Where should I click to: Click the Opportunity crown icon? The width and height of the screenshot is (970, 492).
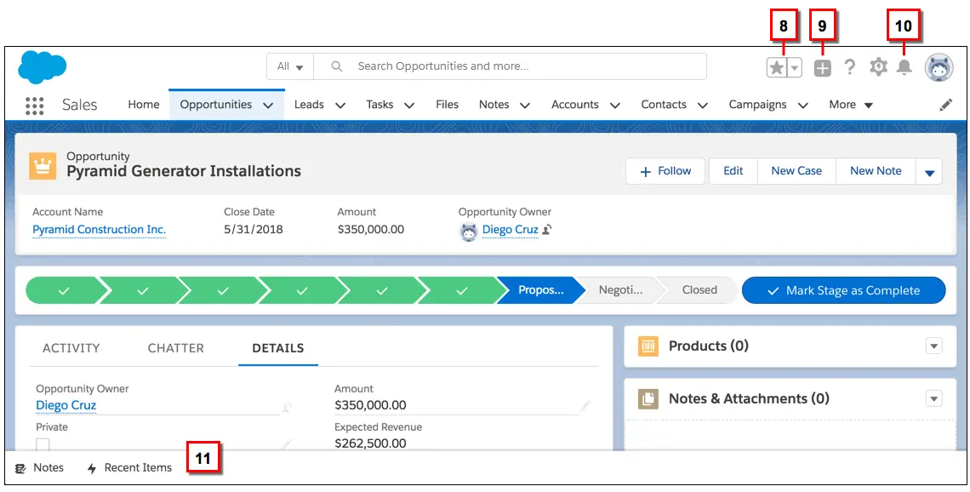[x=43, y=166]
